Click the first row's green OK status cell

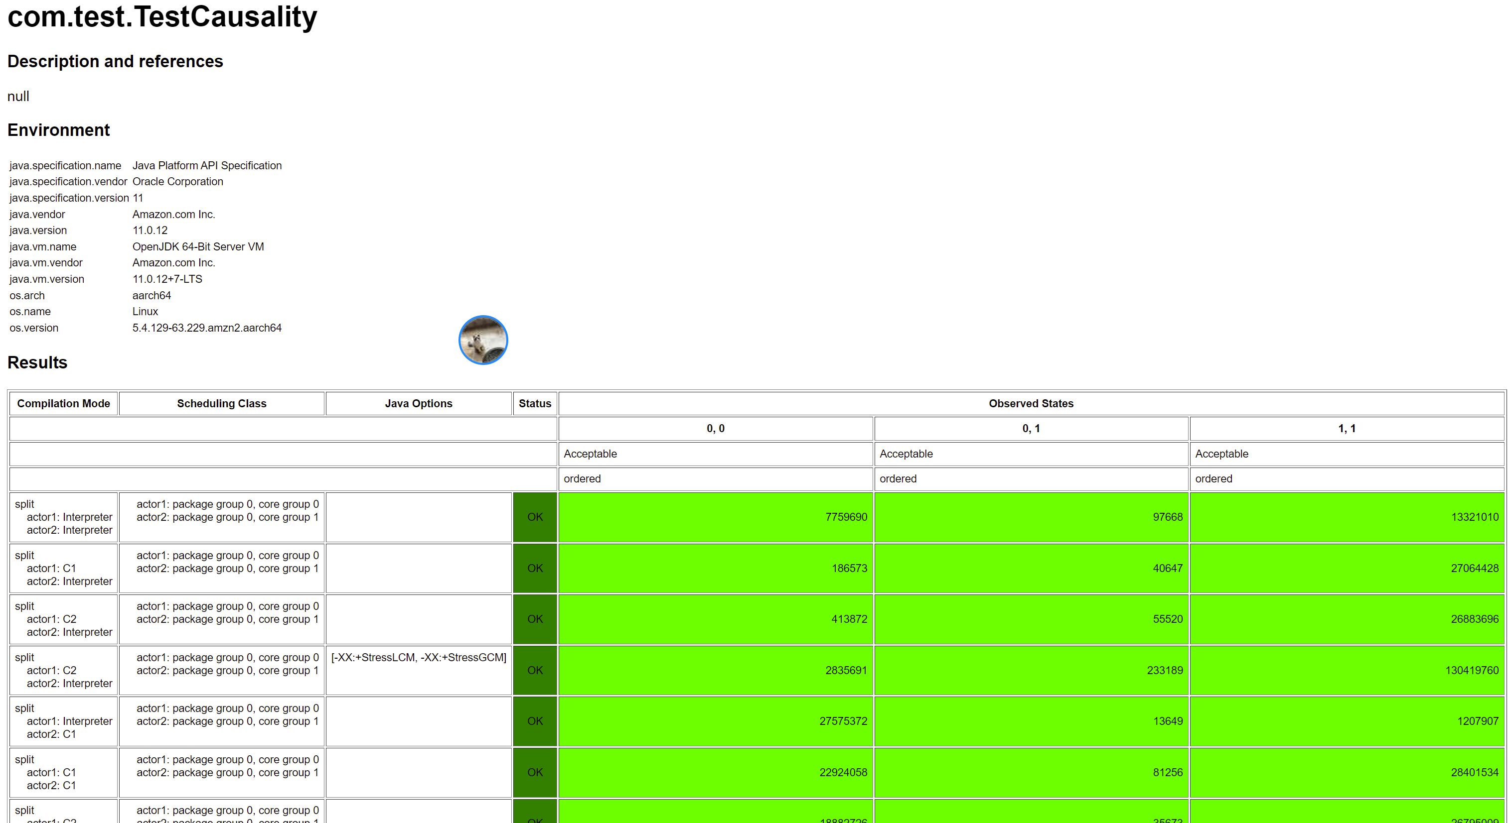point(534,517)
